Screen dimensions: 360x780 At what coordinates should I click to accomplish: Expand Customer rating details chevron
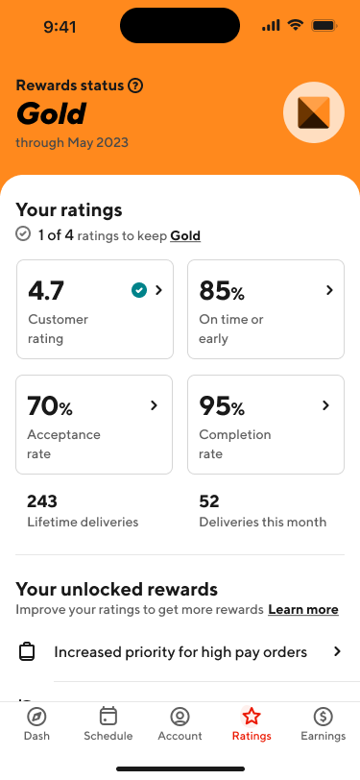click(159, 290)
